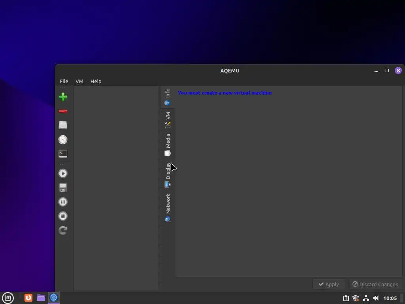Open the hard disk image tool icon
Image resolution: width=405 pixels, height=304 pixels.
tap(63, 125)
